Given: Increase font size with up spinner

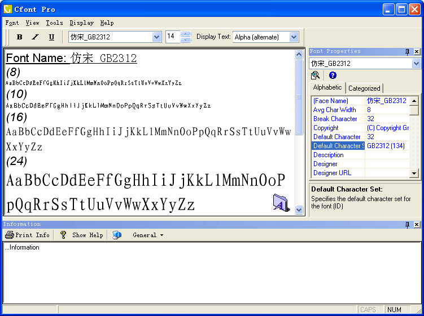Looking at the screenshot, I should click(186, 34).
